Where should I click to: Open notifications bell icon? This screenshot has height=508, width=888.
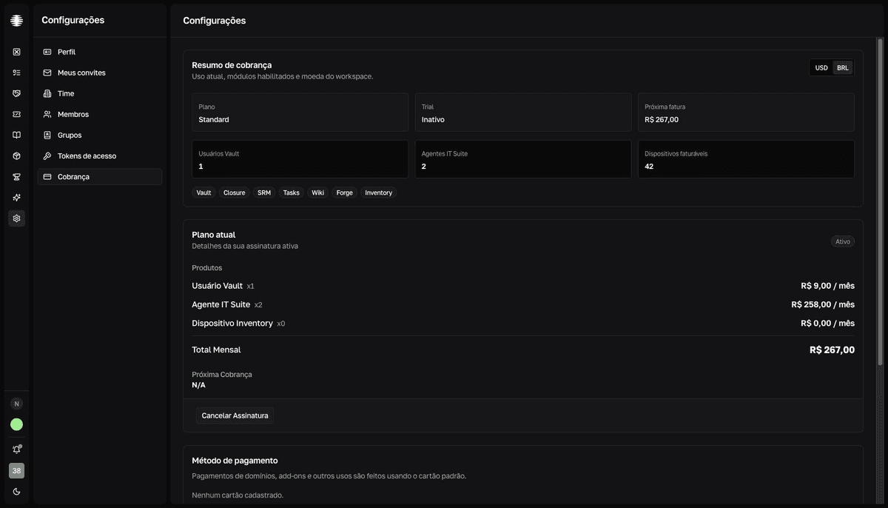[x=16, y=449]
